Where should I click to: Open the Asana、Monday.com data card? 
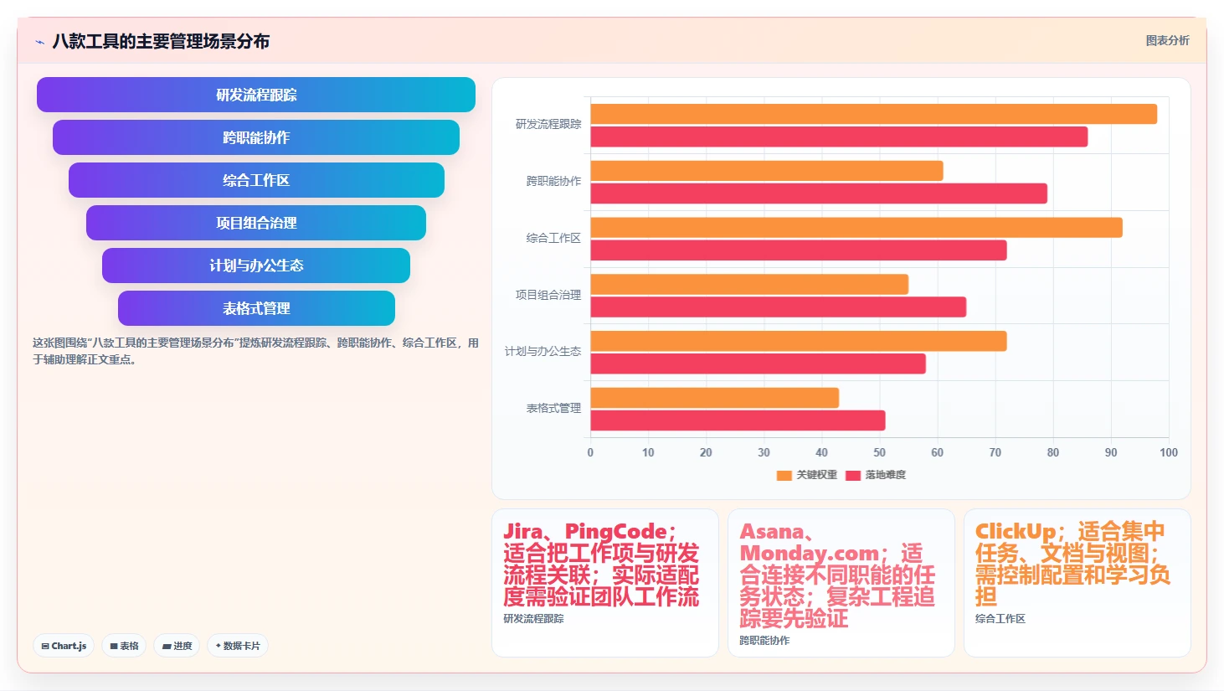[x=841, y=583]
